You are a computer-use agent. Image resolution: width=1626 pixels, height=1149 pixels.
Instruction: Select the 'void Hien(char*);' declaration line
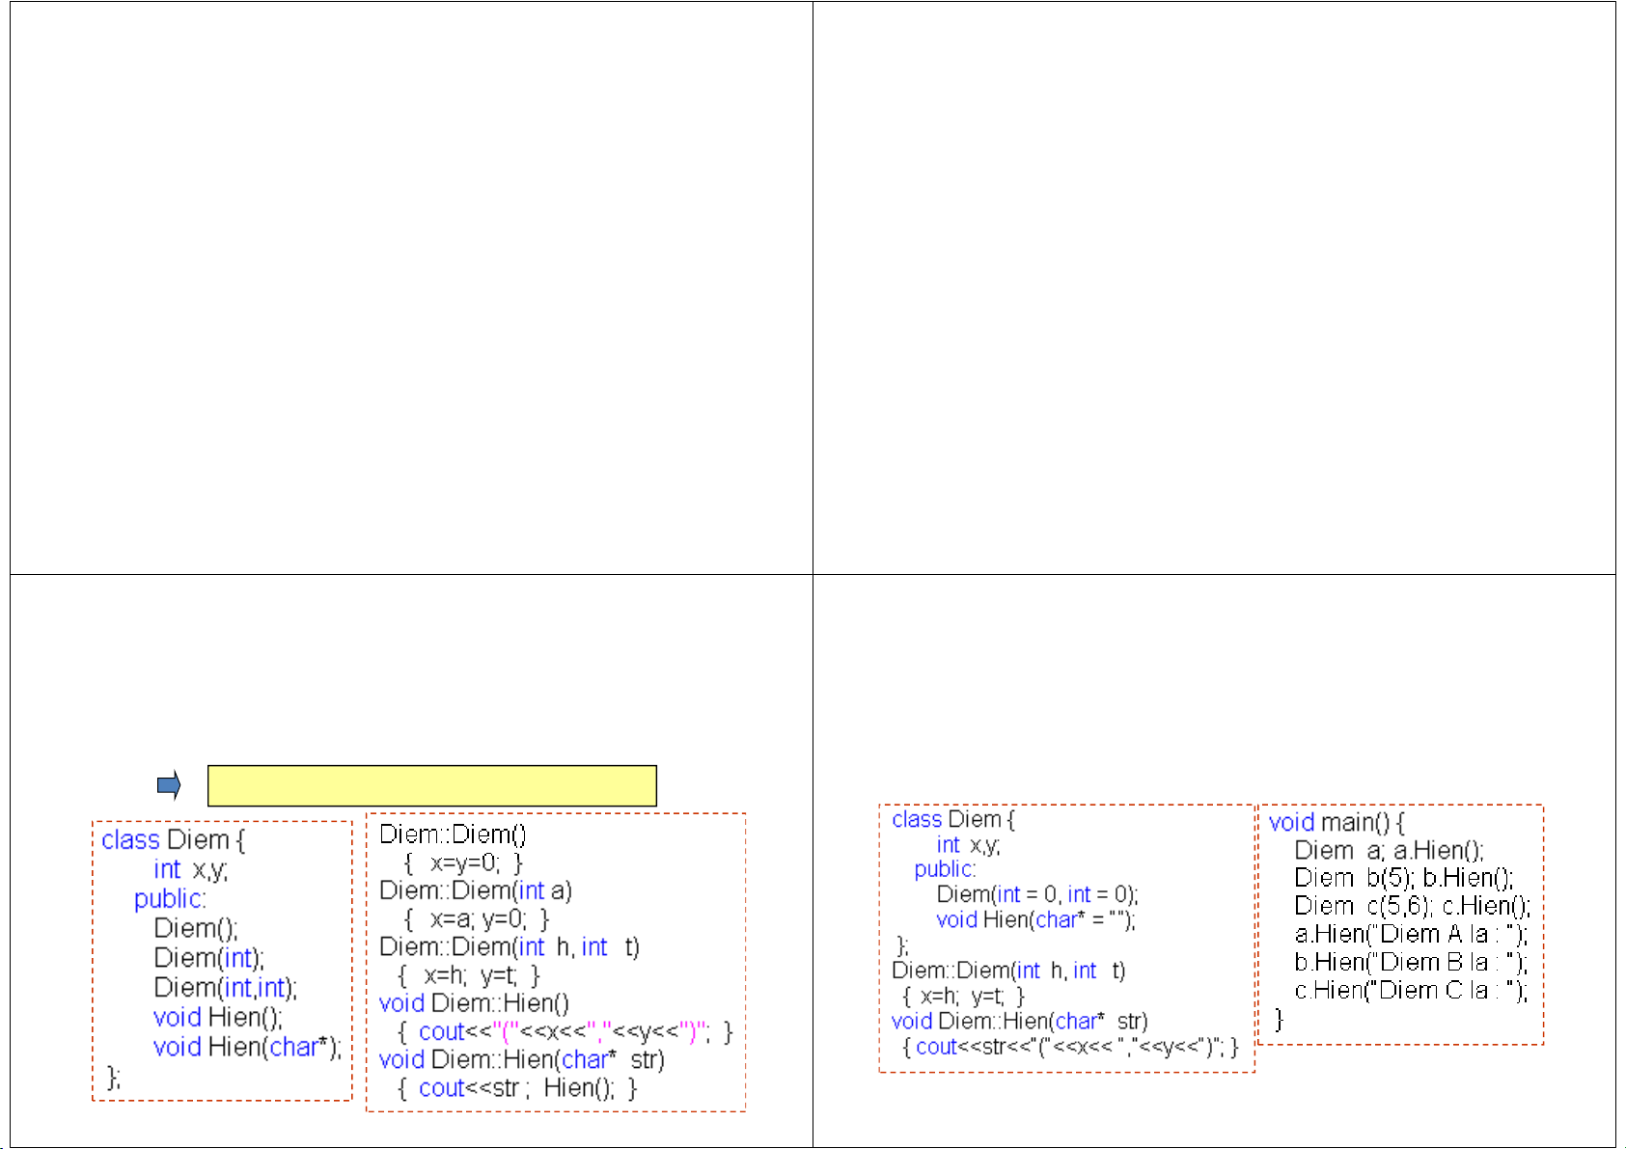pyautogui.click(x=247, y=1047)
